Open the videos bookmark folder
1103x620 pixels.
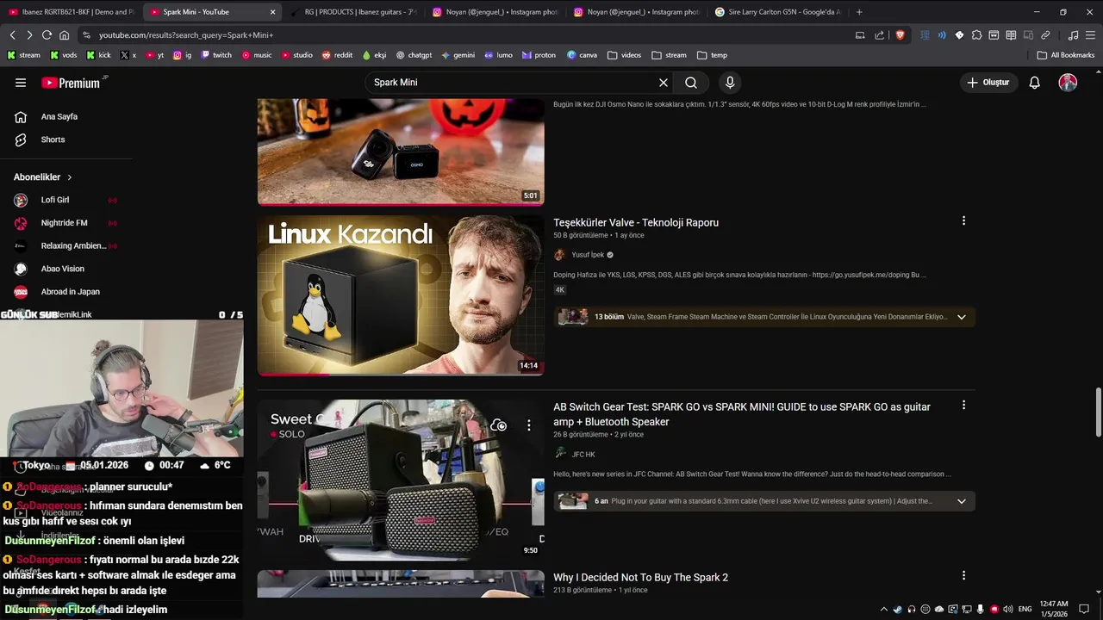pyautogui.click(x=624, y=55)
